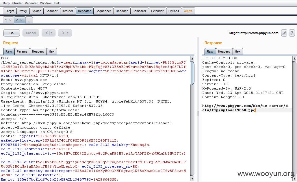Select the Response Raw tab
The height and width of the screenshot is (182, 297).
pyautogui.click(x=210, y=51)
